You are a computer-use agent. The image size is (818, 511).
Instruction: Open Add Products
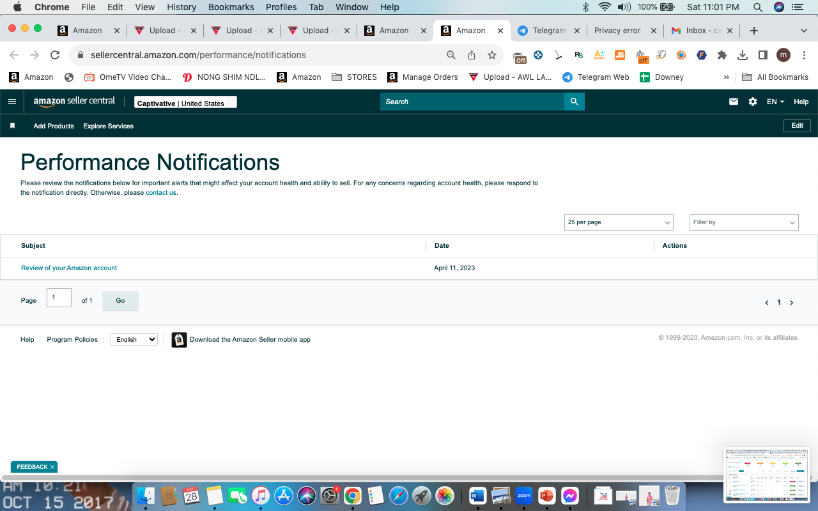pos(54,126)
